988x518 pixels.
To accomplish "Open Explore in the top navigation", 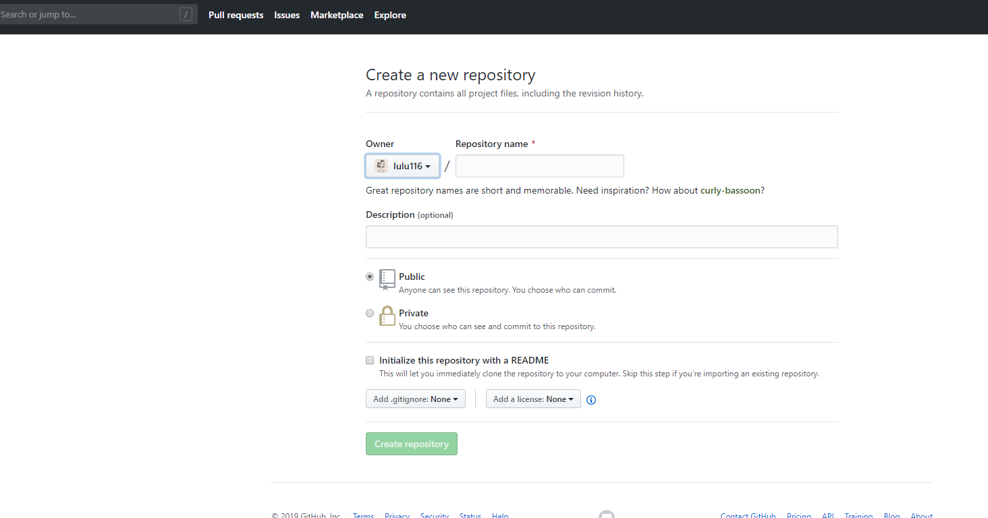I will (390, 15).
